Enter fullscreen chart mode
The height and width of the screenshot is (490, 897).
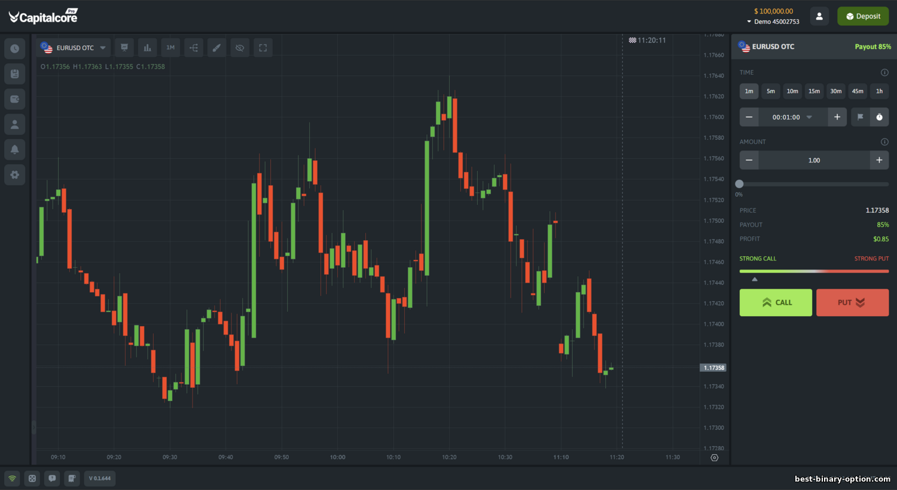tap(263, 48)
